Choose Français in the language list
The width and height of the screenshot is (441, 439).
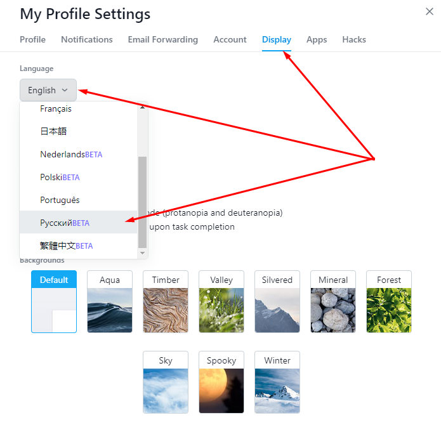[x=79, y=109]
